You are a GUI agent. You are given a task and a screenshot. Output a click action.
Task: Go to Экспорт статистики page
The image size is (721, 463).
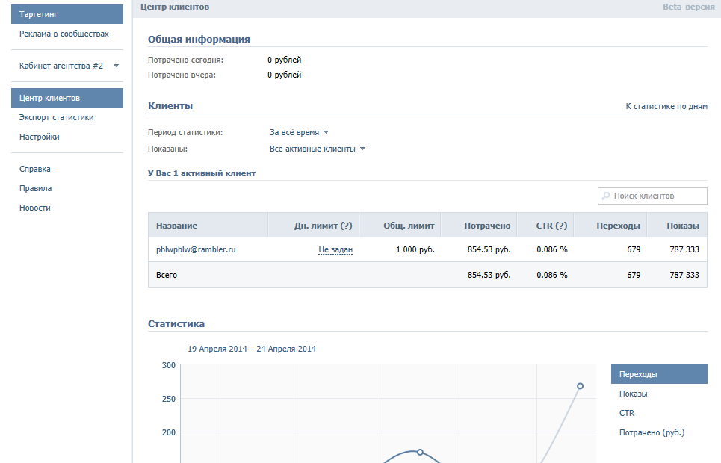[57, 117]
